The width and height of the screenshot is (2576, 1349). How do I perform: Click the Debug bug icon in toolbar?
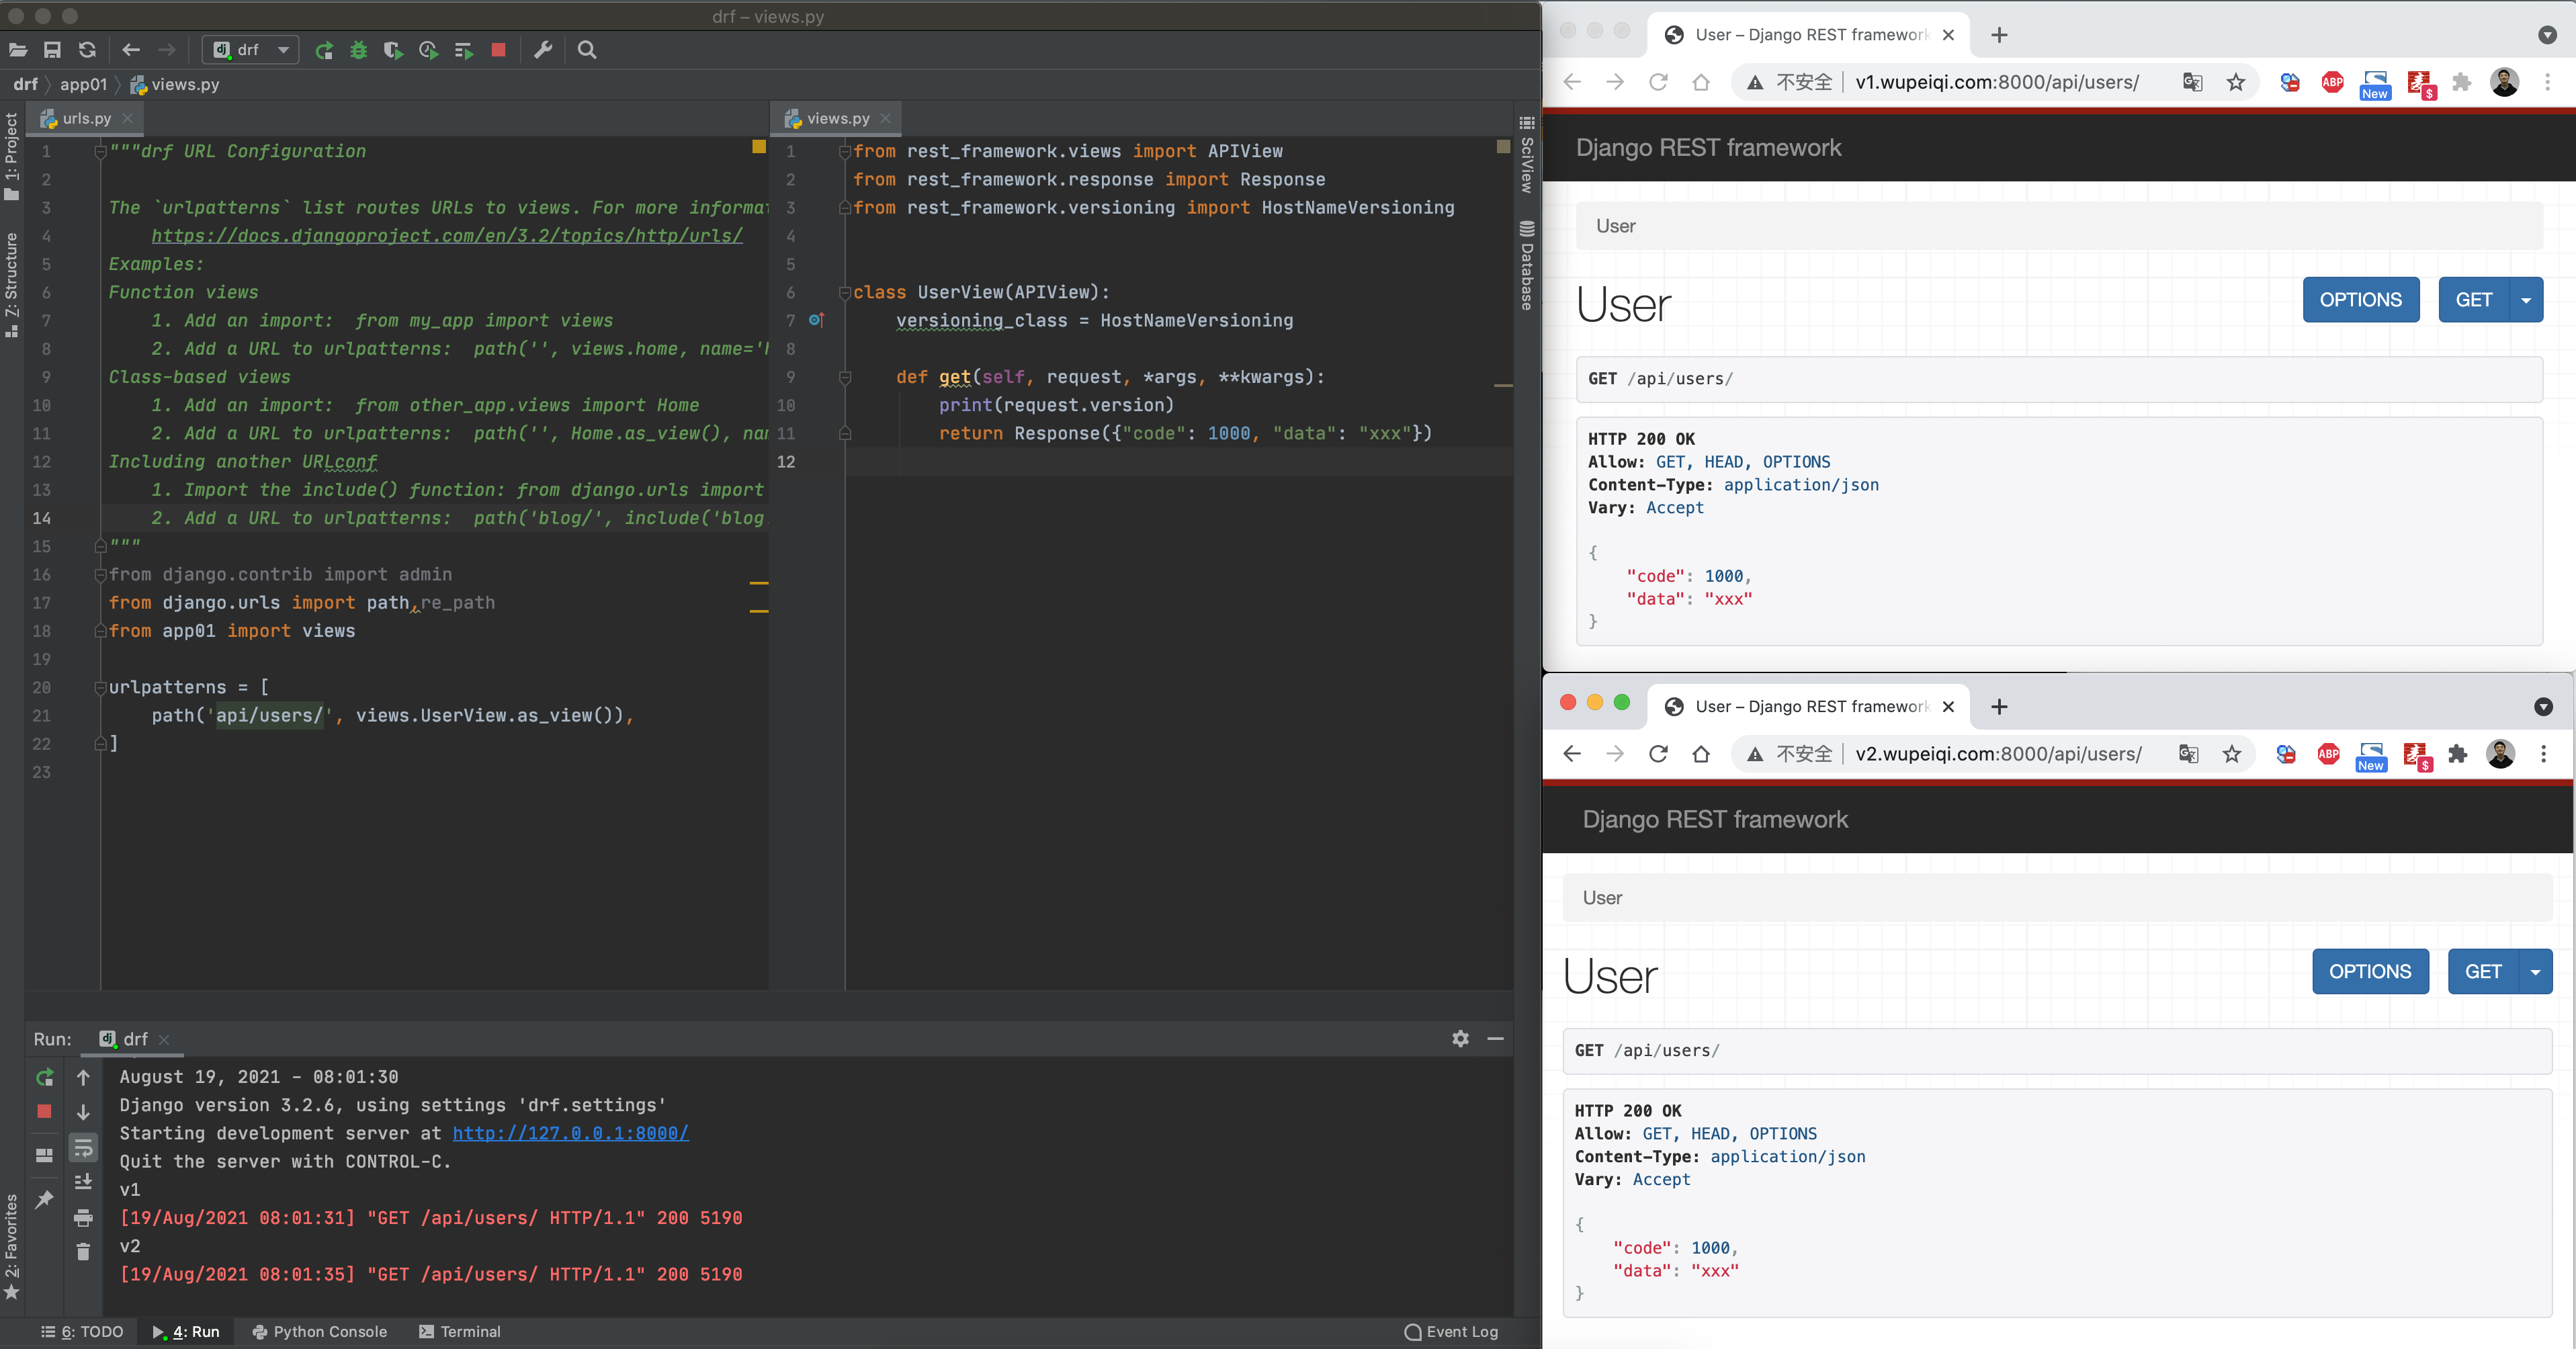click(x=358, y=50)
